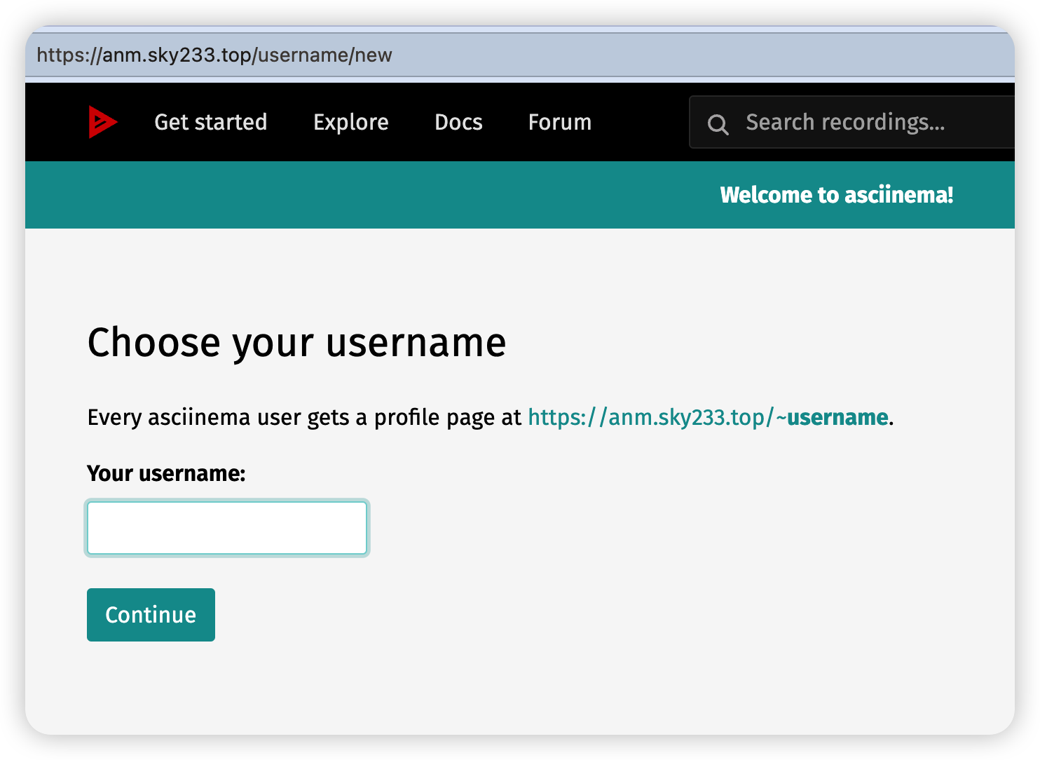Click the 'Every asciinema user gets' description text
Screen dimensions: 1040x760
click(x=304, y=417)
